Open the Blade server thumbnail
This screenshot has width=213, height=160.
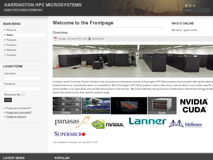pos(162,106)
